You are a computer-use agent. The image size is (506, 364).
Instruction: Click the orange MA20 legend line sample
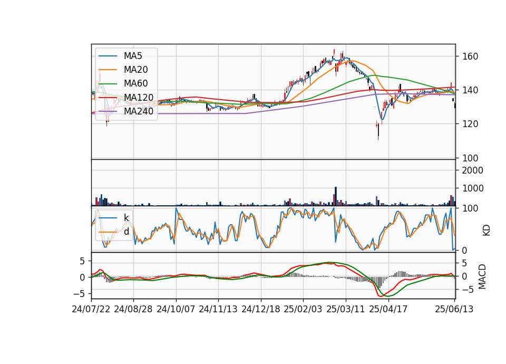tap(108, 70)
